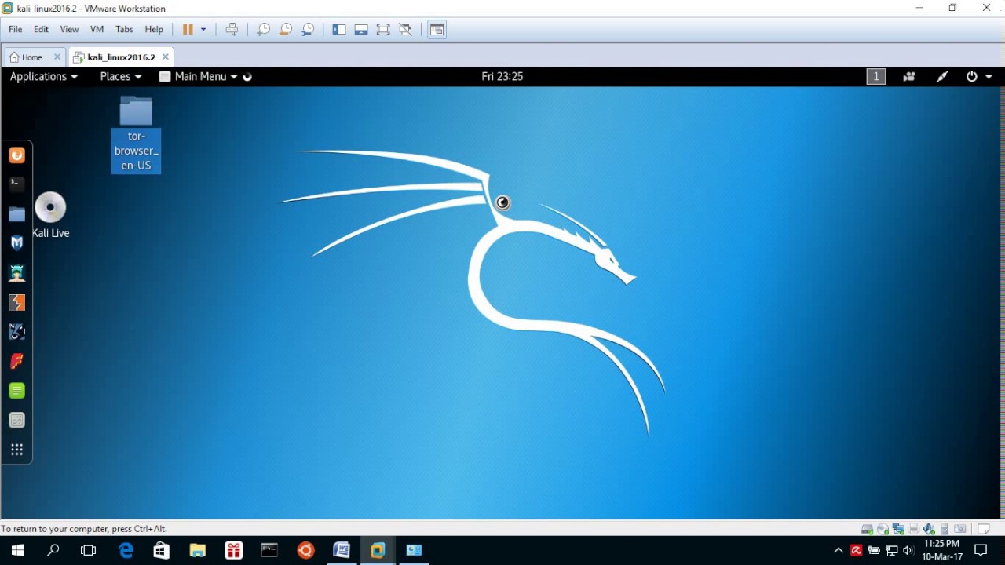Enter VMware full screen mode
The height and width of the screenshot is (565, 1005).
pyautogui.click(x=383, y=29)
